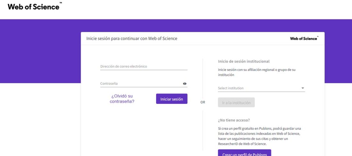The image size is (352, 156).
Task: Click the Iniciar sesión button
Action: (x=172, y=99)
